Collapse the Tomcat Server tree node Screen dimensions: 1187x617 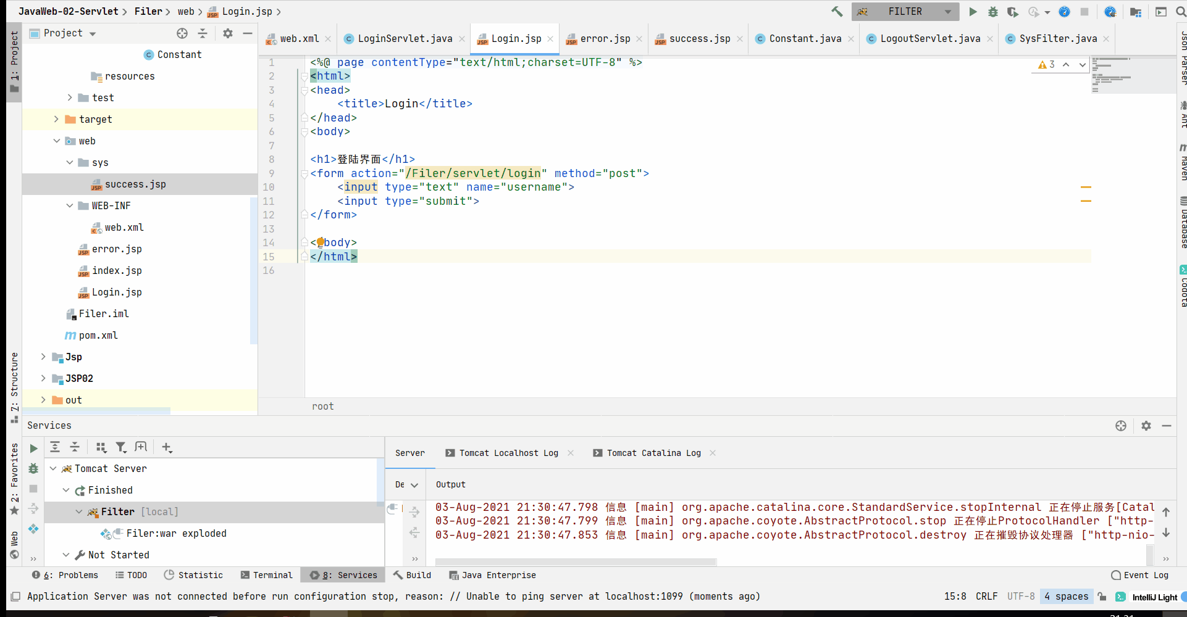coord(53,468)
